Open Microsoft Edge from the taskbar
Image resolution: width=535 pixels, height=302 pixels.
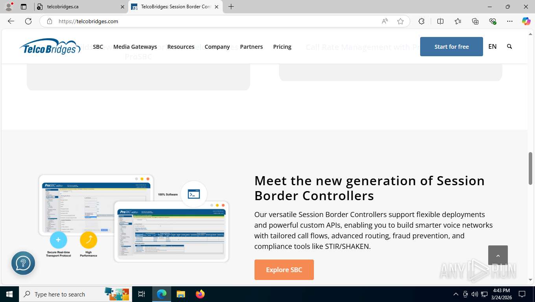click(x=162, y=294)
